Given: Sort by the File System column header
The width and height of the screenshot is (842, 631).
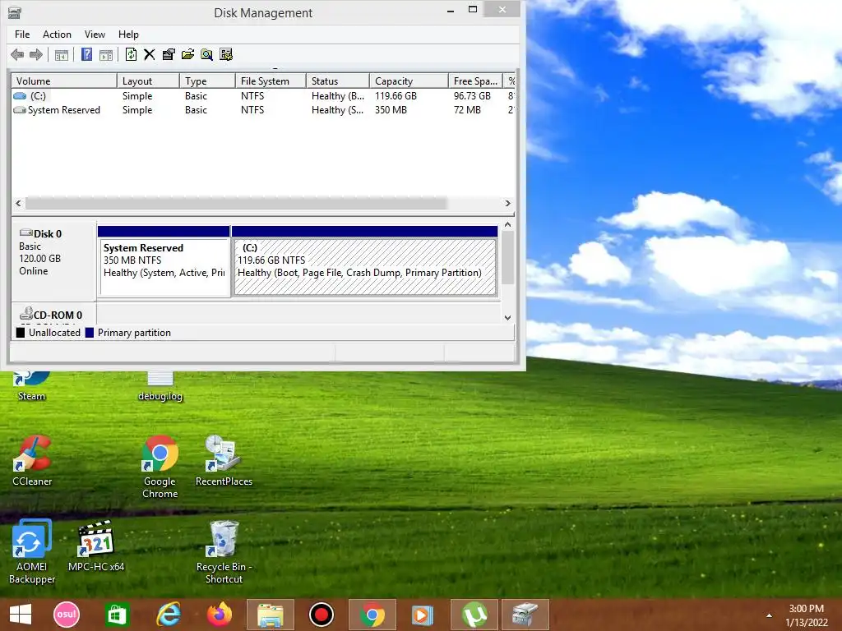Looking at the screenshot, I should tap(271, 81).
